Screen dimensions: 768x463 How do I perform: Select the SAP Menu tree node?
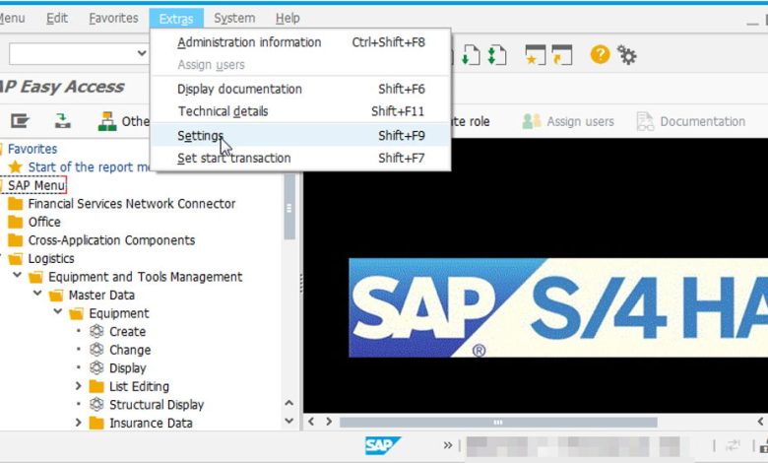pos(36,185)
